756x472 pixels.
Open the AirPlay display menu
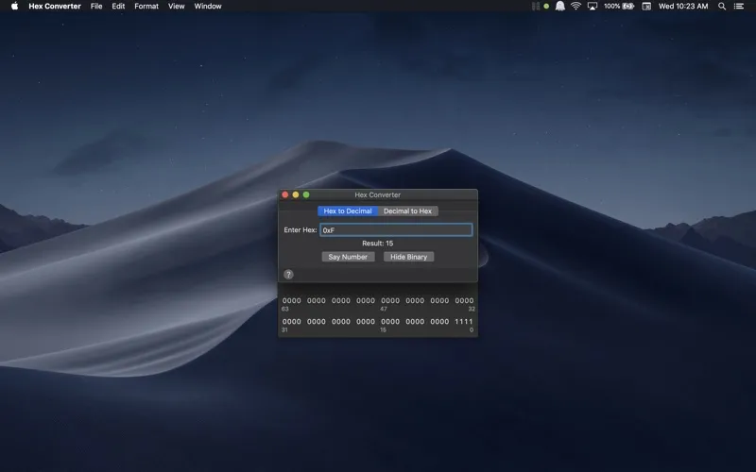[593, 7]
